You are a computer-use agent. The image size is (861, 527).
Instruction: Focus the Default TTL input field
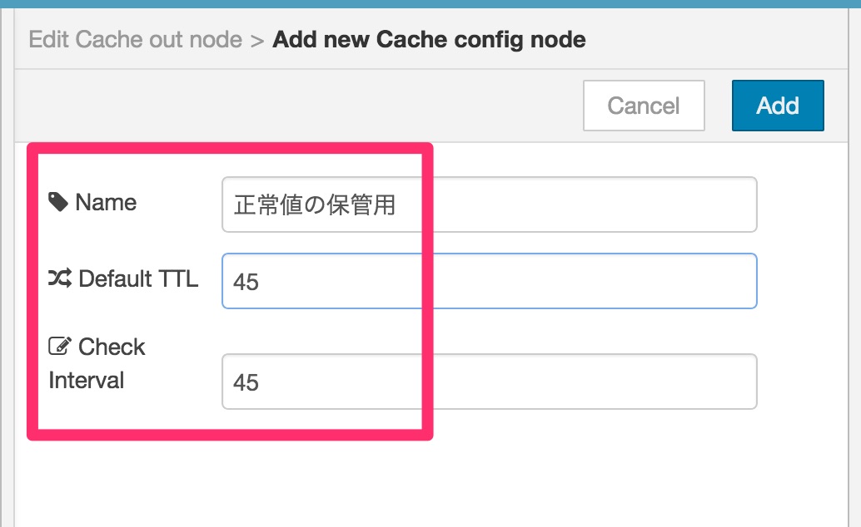point(490,281)
